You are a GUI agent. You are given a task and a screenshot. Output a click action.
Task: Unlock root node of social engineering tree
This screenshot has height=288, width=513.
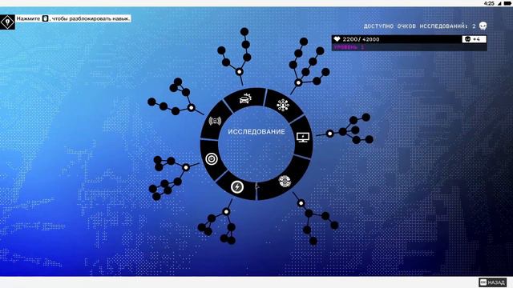tap(298, 82)
